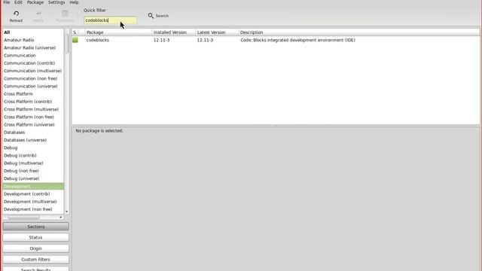482x271 pixels.
Task: Click codeblocks green installed status box
Action: 75,40
